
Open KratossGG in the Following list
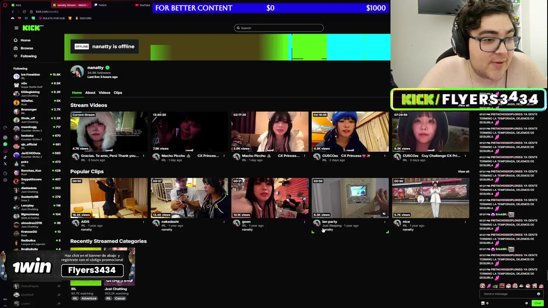[x=37, y=233]
